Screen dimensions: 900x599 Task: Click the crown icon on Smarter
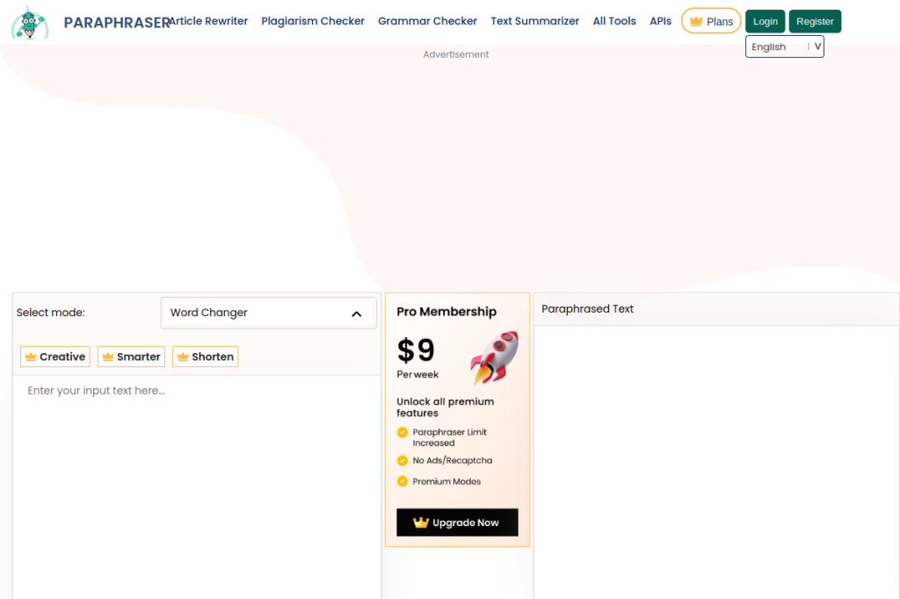pos(108,357)
